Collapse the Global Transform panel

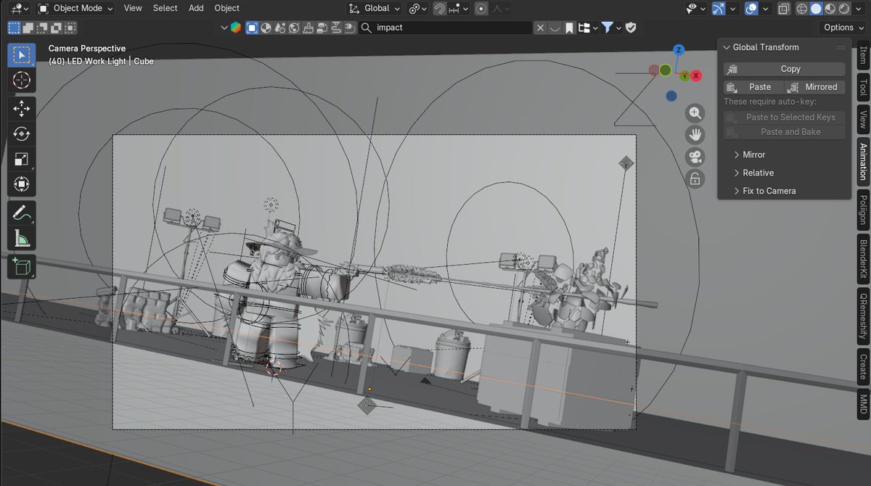coord(727,47)
